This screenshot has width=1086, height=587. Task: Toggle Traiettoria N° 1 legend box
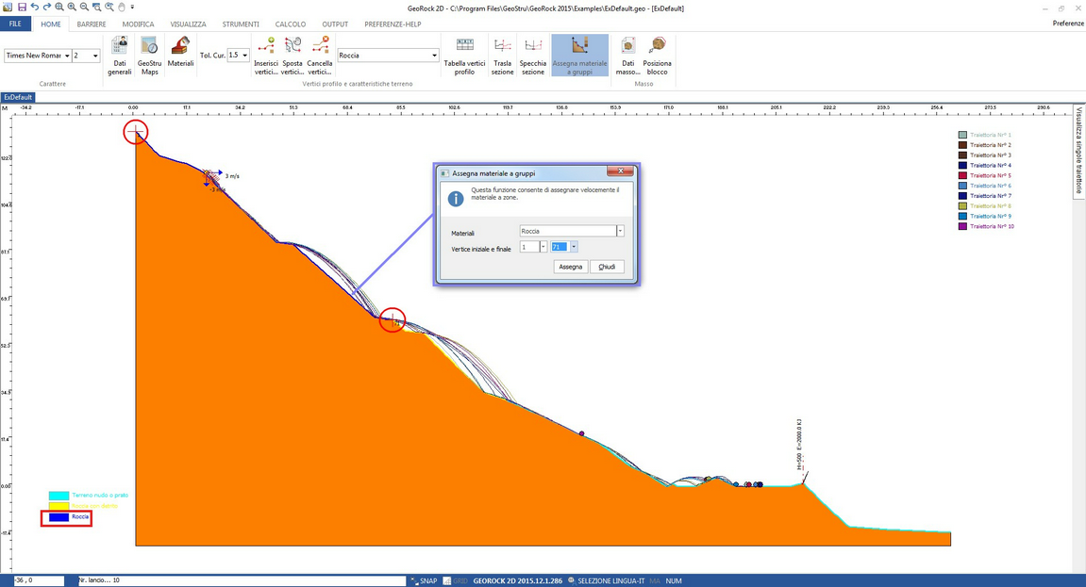tap(962, 136)
